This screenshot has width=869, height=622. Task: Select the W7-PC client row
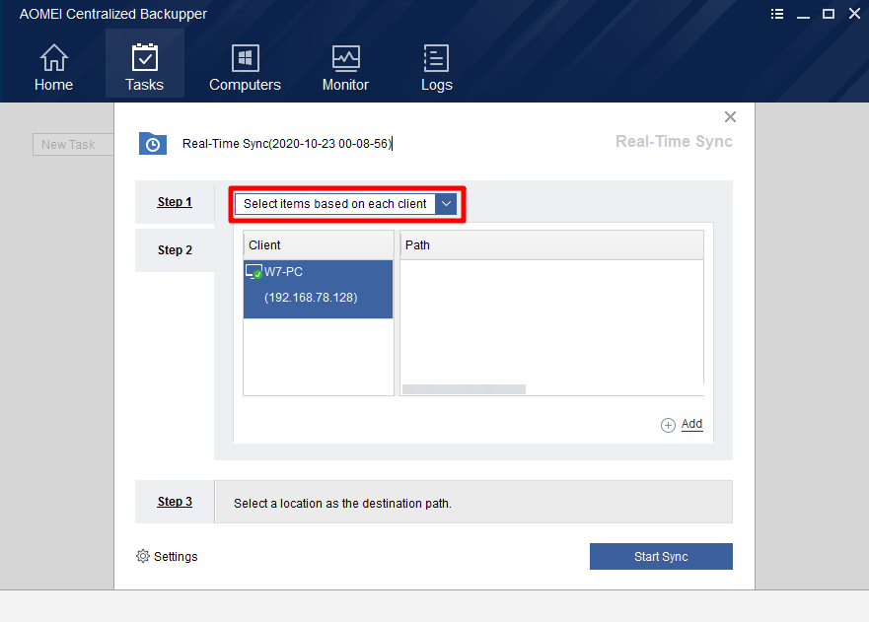(x=319, y=289)
